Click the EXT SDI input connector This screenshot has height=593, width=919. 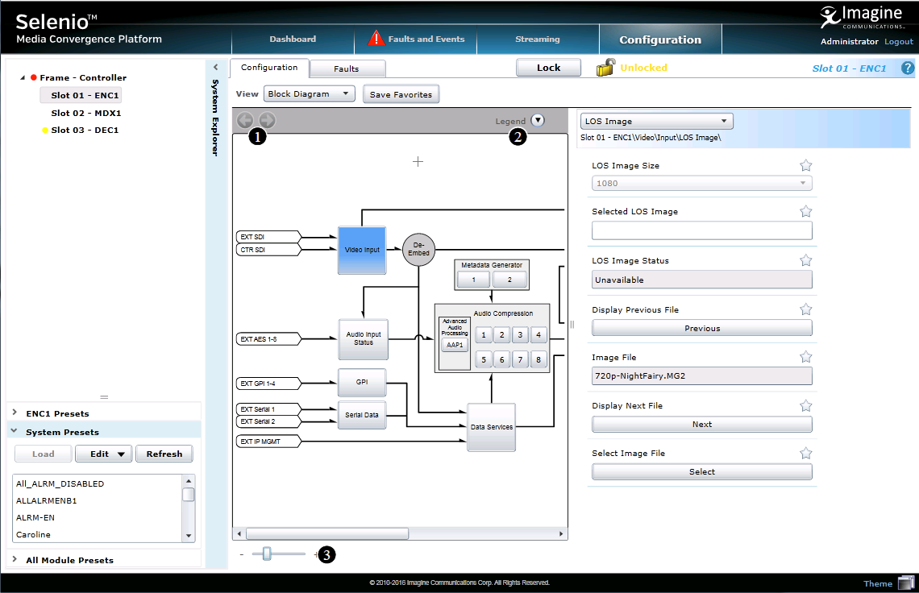pyautogui.click(x=269, y=237)
